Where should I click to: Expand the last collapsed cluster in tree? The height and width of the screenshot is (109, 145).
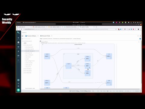pyautogui.click(x=24, y=73)
